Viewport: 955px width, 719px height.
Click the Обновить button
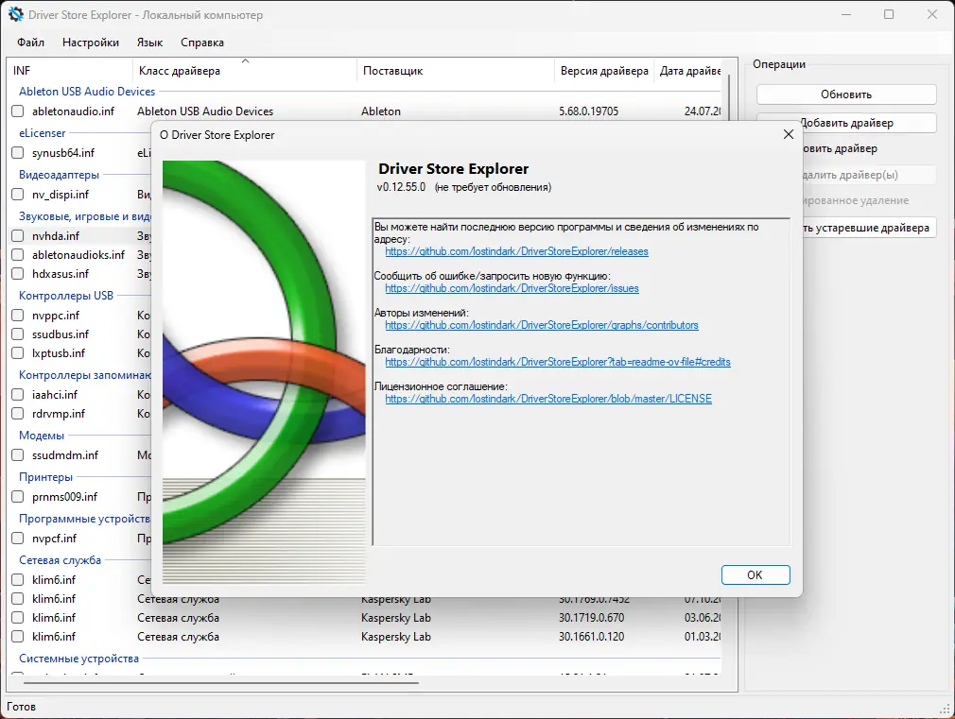(846, 94)
